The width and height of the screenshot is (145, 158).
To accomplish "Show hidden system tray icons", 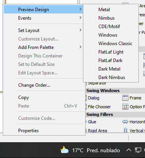I will pyautogui.click(x=129, y=150).
